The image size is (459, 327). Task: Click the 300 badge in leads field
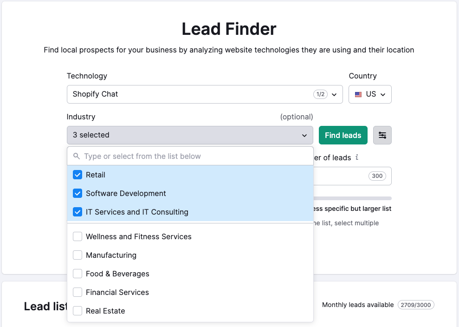point(377,176)
